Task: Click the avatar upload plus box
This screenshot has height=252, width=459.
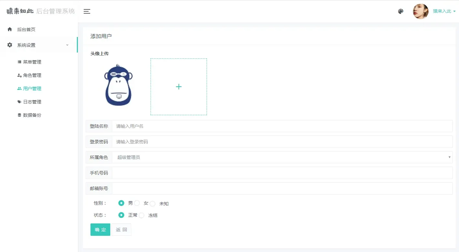Action: (178, 86)
